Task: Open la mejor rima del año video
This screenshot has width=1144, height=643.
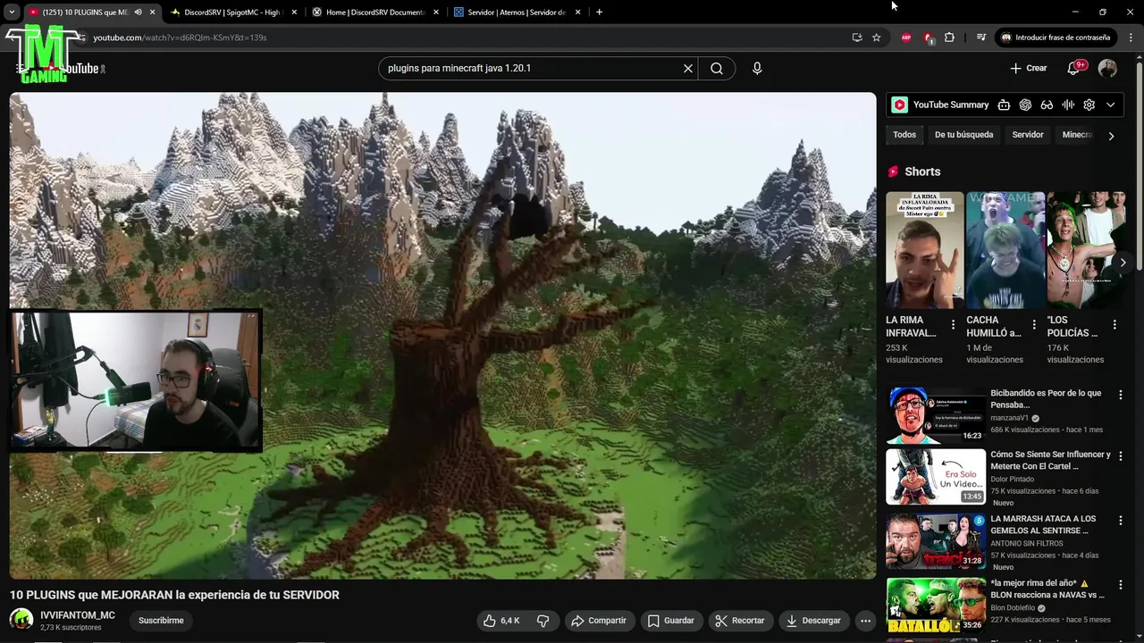Action: click(x=936, y=605)
